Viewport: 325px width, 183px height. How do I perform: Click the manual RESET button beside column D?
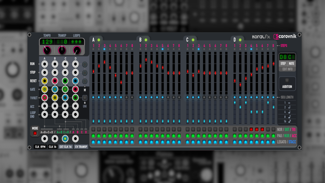(85, 81)
